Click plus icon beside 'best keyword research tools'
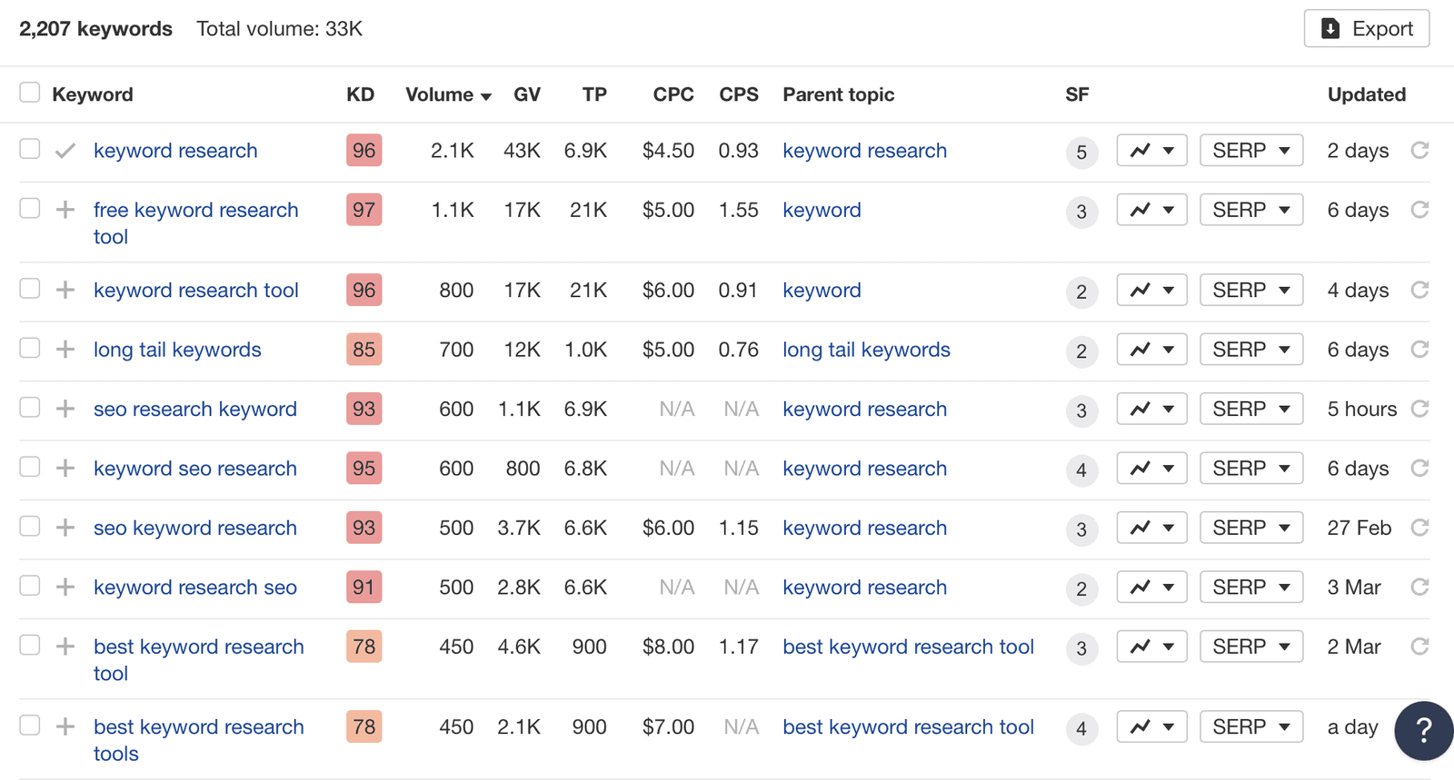 [65, 726]
